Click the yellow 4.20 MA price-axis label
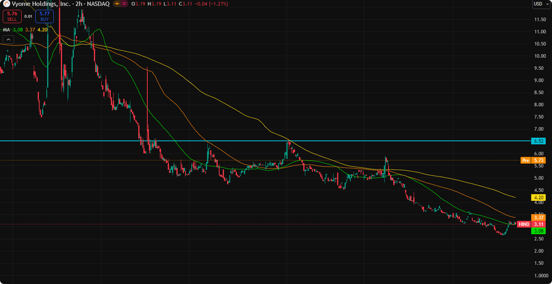Image resolution: width=552 pixels, height=284 pixels. [538, 198]
